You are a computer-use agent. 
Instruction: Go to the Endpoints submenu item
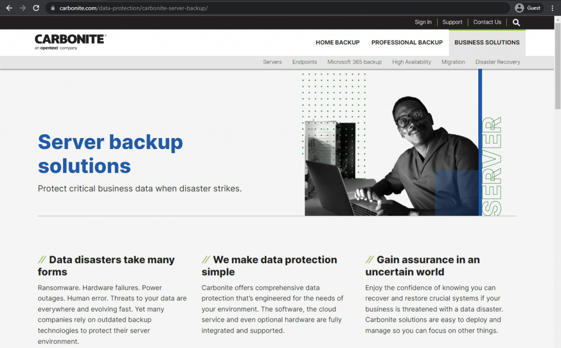305,62
